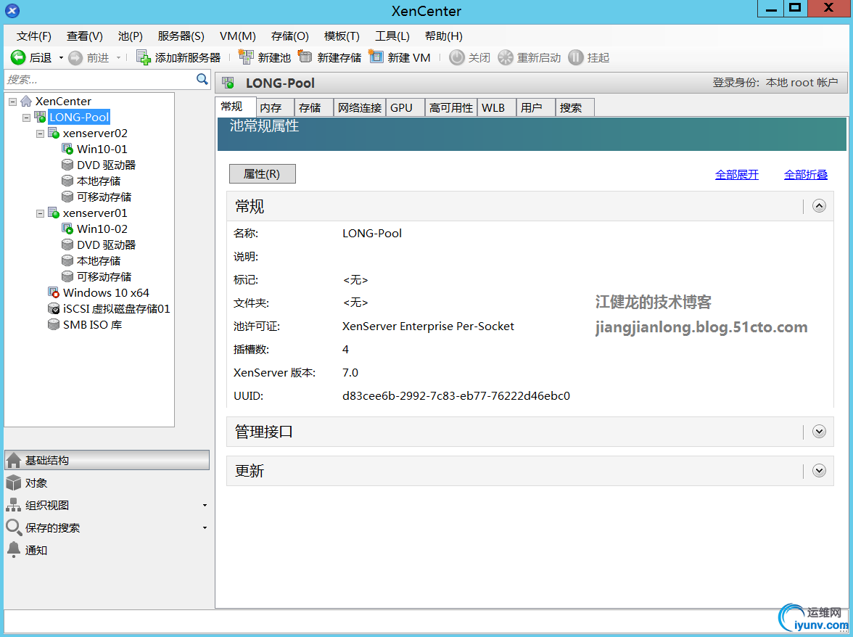Click the iSCSI 虚拟磁盘存储01 icon

click(x=54, y=308)
